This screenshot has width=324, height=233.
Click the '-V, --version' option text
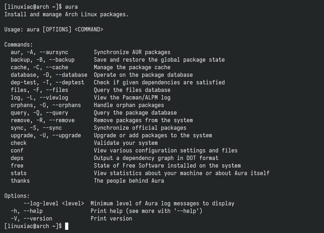point(31,218)
